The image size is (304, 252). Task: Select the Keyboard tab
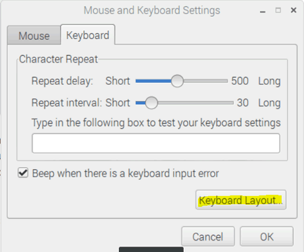pos(88,35)
